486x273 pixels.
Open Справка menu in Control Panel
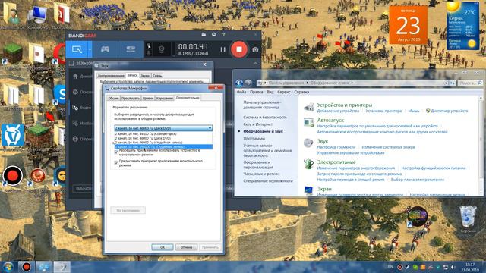pyautogui.click(x=301, y=92)
